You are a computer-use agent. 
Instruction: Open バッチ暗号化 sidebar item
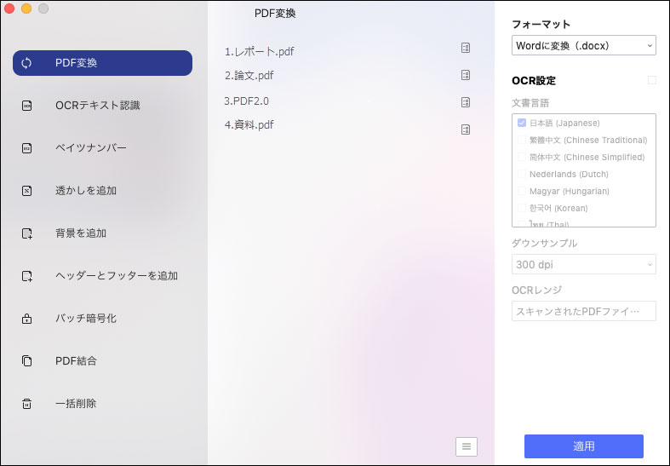(85, 319)
